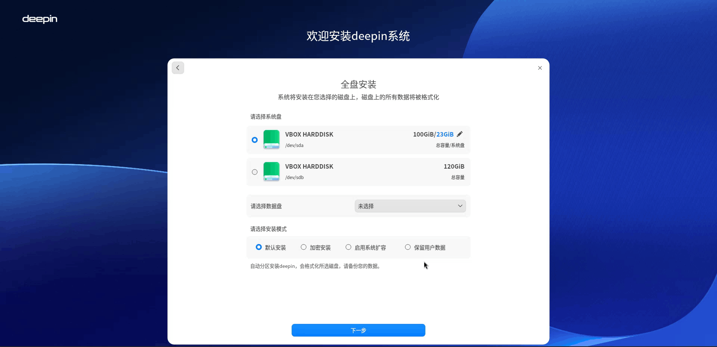Close the installer dialog with X
This screenshot has width=717, height=347.
540,68
